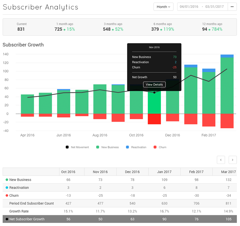Toggle Reactivation legend series
The image size is (240, 226).
point(136,147)
